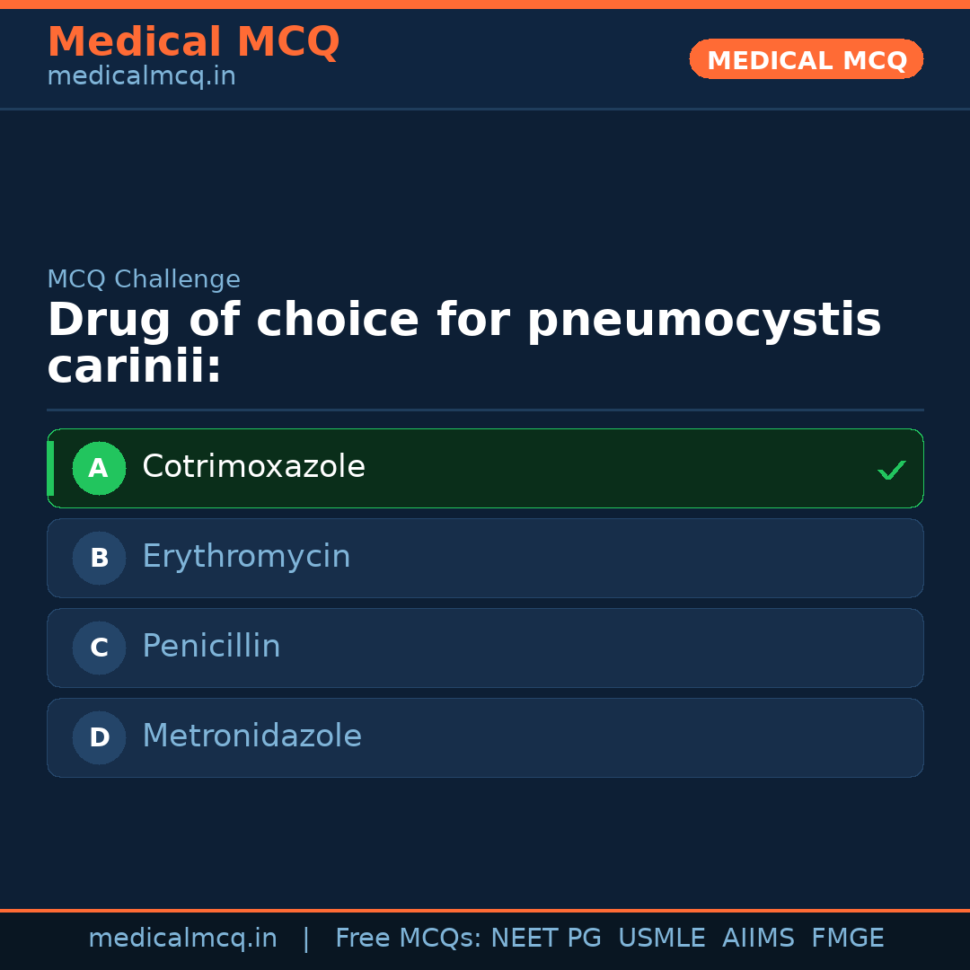
Task: Click the Free MCQs footer text
Action: coord(408,939)
